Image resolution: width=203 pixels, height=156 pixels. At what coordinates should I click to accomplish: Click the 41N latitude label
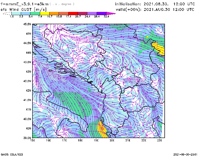click(28, 110)
